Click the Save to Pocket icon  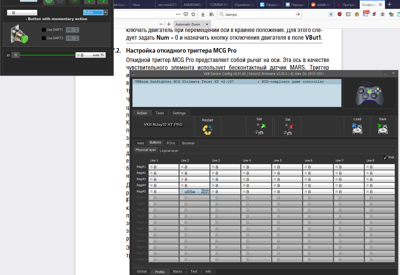pyautogui.click(x=186, y=14)
